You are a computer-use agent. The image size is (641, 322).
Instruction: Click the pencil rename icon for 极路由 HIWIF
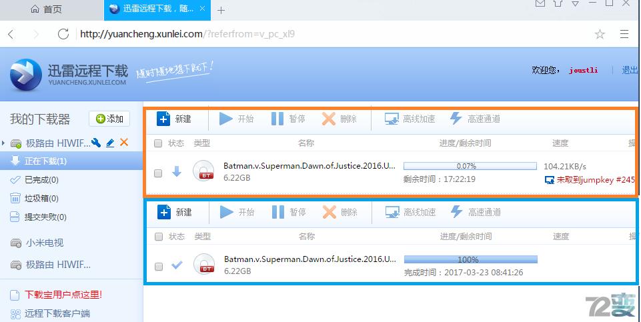point(110,143)
